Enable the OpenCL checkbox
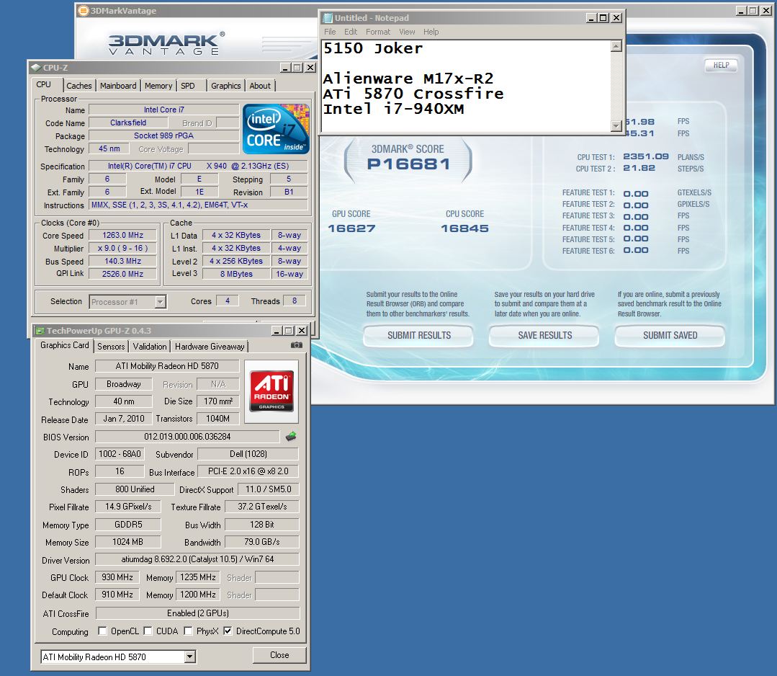The image size is (777, 676). coord(102,631)
